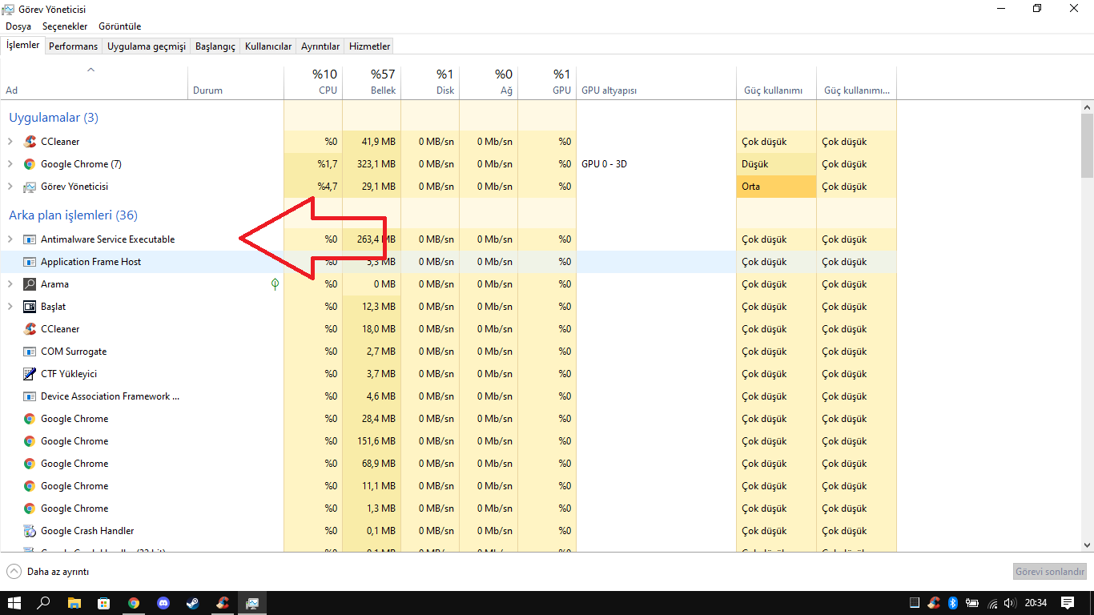Click the CTF Yükleyici pen icon
Viewport: 1094px width, 615px height.
pyautogui.click(x=30, y=374)
